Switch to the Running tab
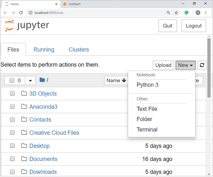Screen dimensions: 213x177 coord(44,50)
